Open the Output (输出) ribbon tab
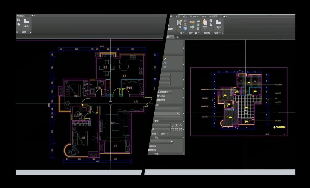310x188 pixels. point(185,16)
